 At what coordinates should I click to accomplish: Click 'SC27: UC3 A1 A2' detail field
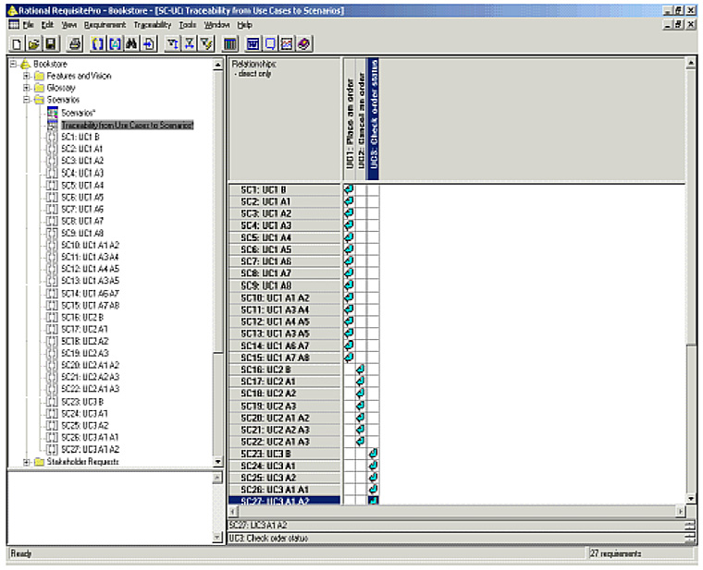(x=456, y=525)
